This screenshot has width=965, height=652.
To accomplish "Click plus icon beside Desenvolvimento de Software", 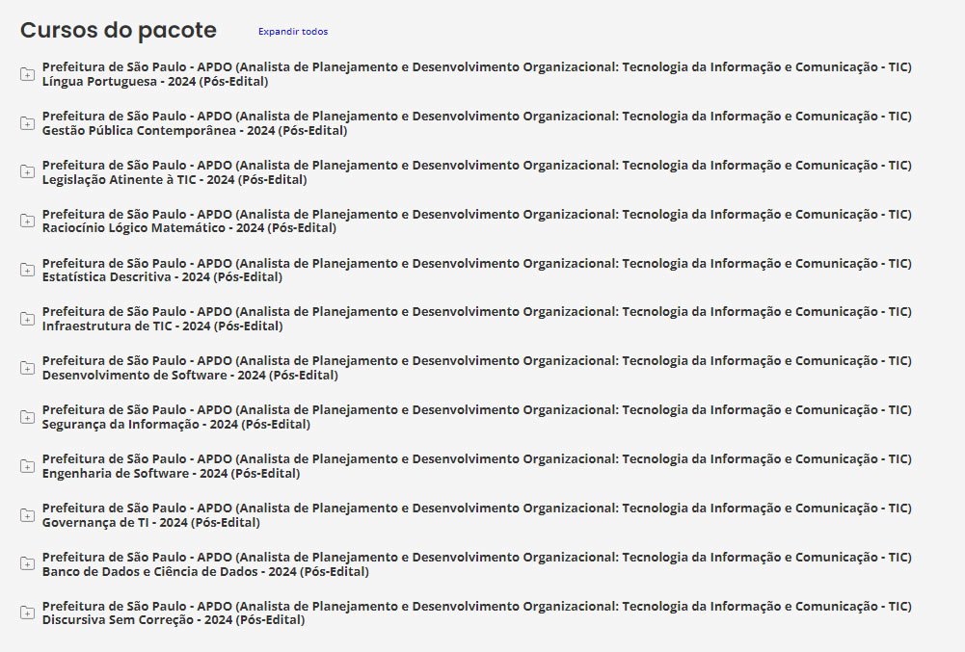I will pos(27,369).
